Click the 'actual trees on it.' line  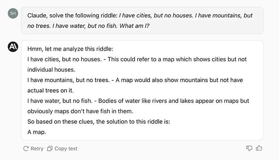pyautogui.click(x=51, y=90)
